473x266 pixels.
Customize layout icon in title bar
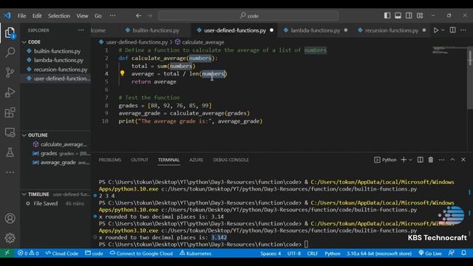pos(420,16)
